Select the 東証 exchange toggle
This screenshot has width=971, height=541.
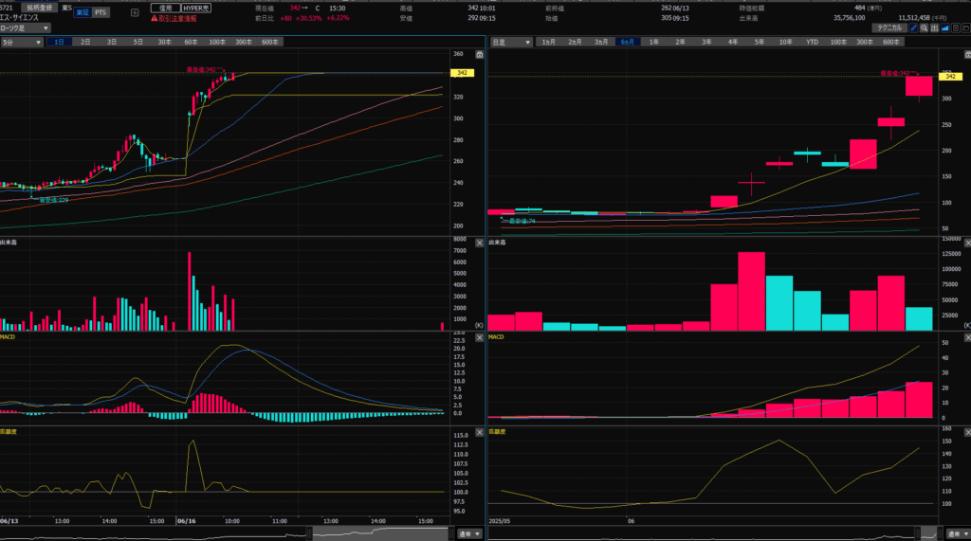click(x=82, y=12)
